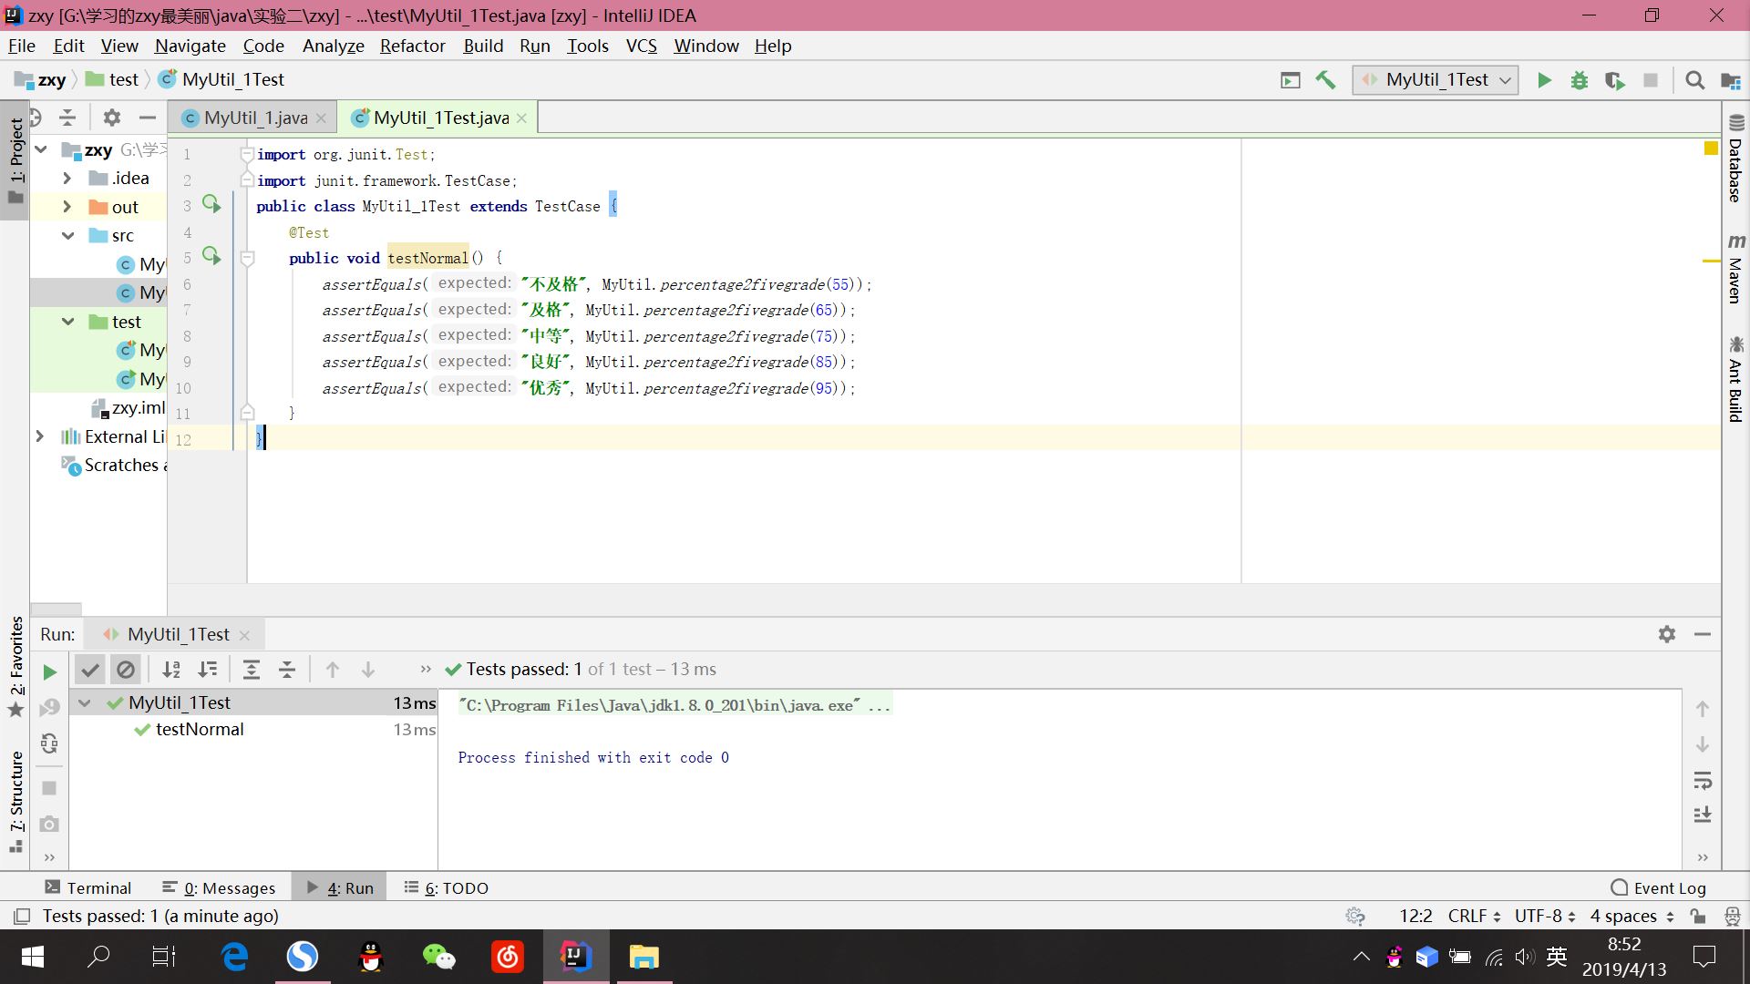
Task: Collapse MyUtil_1Test node in test results
Action: (x=85, y=702)
